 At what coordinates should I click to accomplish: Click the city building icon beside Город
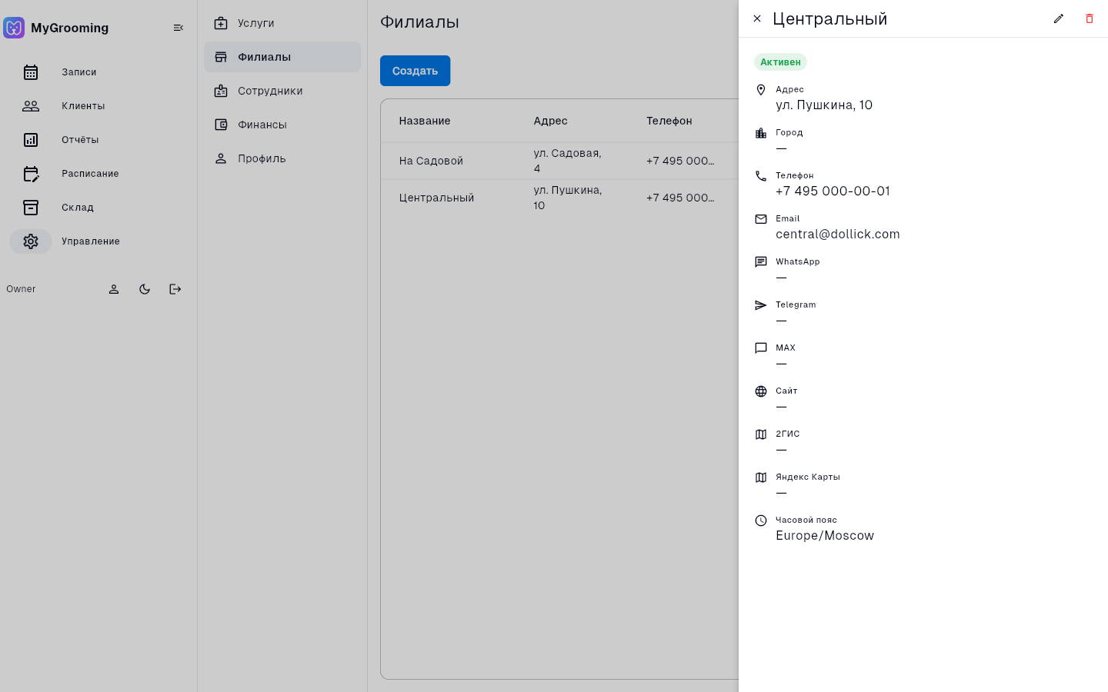tap(761, 133)
